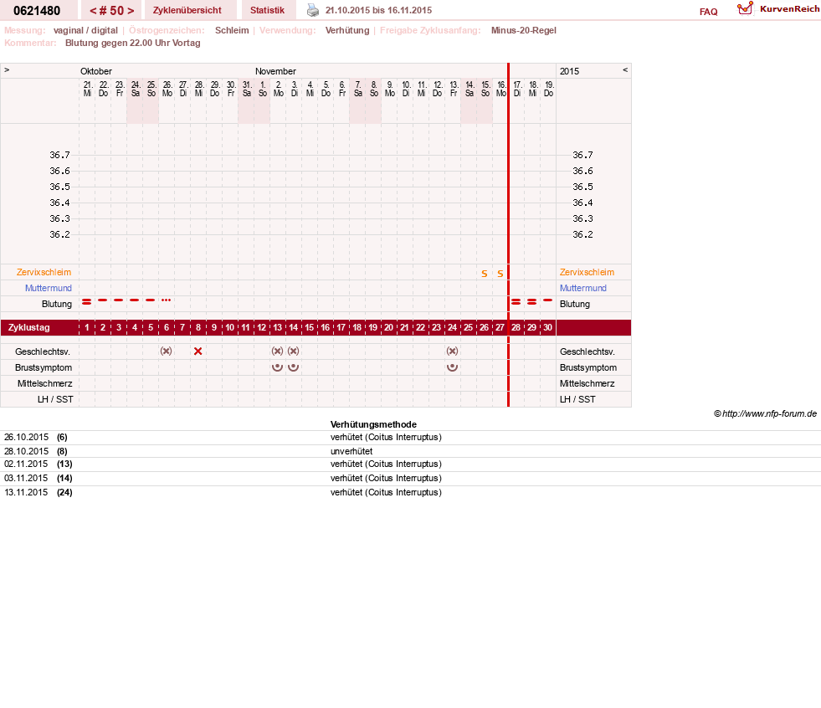Image resolution: width=821 pixels, height=708 pixels.
Task: Click the unprotected intercourse red X on day 8
Action: click(198, 351)
